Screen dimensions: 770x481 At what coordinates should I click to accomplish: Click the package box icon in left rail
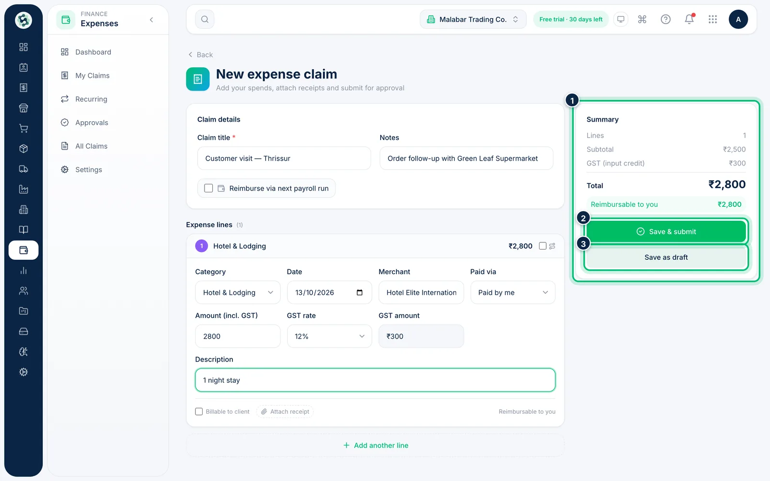pyautogui.click(x=24, y=149)
